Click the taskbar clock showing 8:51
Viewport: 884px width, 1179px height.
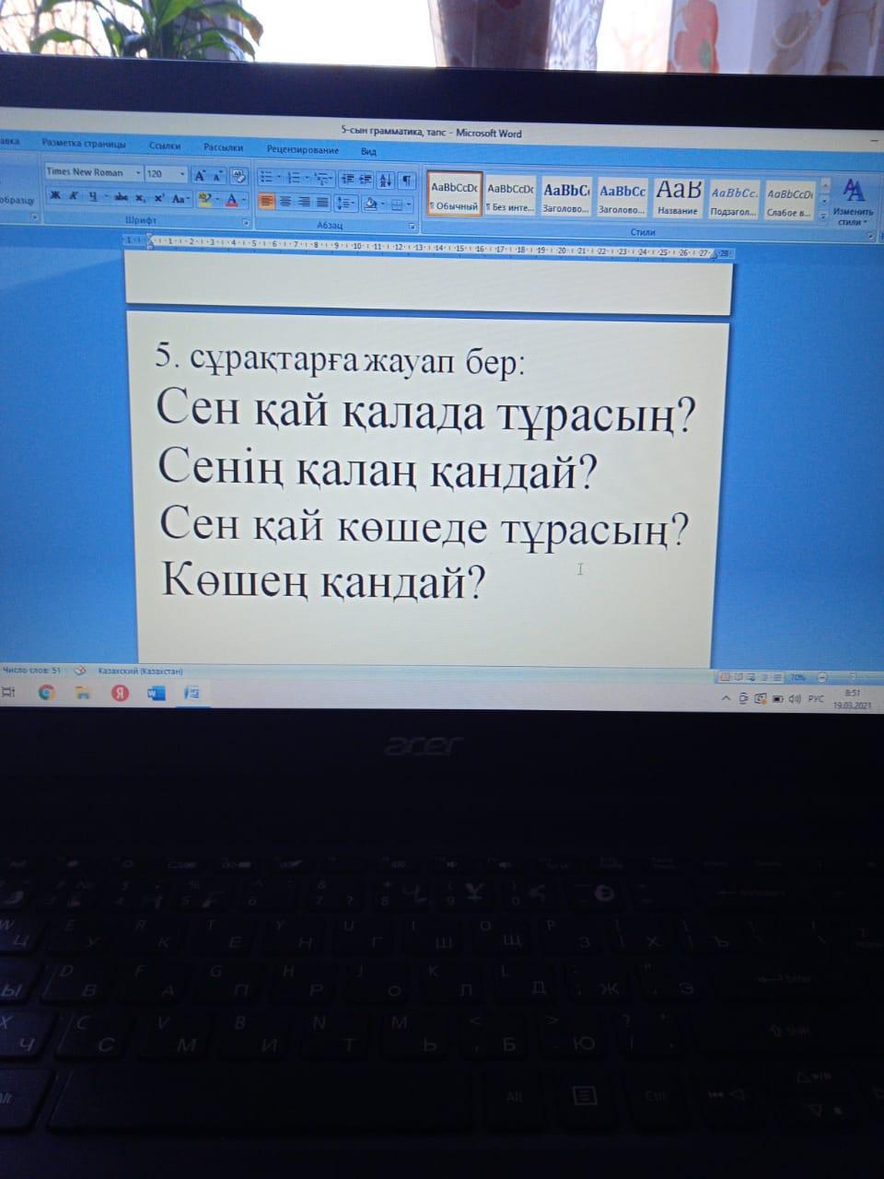[x=852, y=699]
